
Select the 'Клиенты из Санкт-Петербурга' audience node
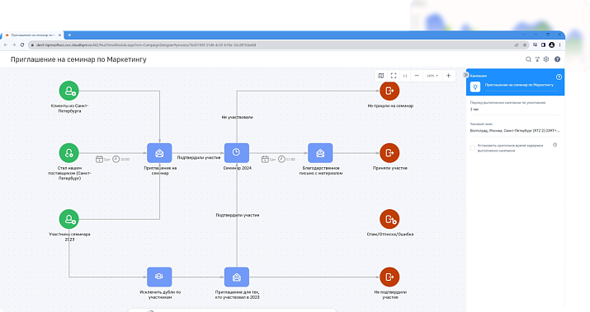click(68, 91)
